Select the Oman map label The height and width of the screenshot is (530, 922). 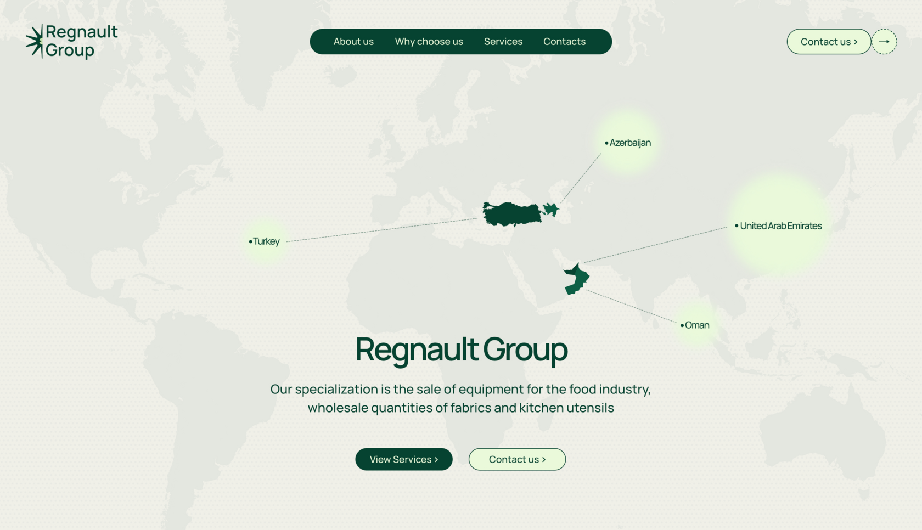coord(696,325)
